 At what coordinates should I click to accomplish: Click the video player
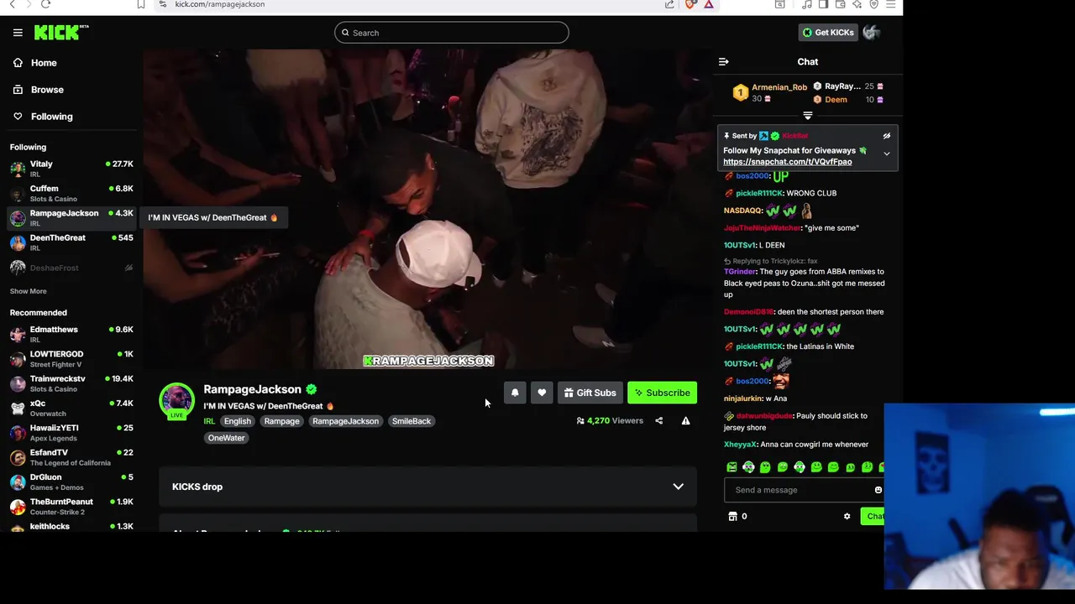click(x=427, y=209)
